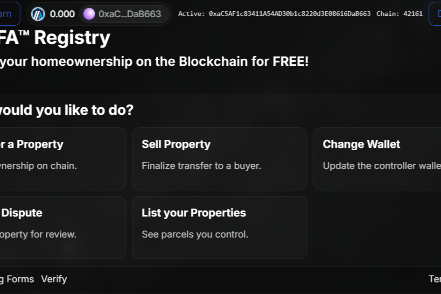441x294 pixels.
Task: Click the 'Finalize transfer to a buyer' description
Action: click(x=201, y=166)
